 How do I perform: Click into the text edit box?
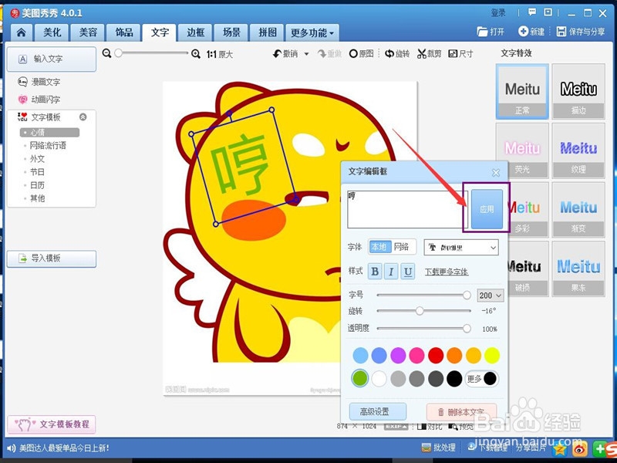pos(407,209)
